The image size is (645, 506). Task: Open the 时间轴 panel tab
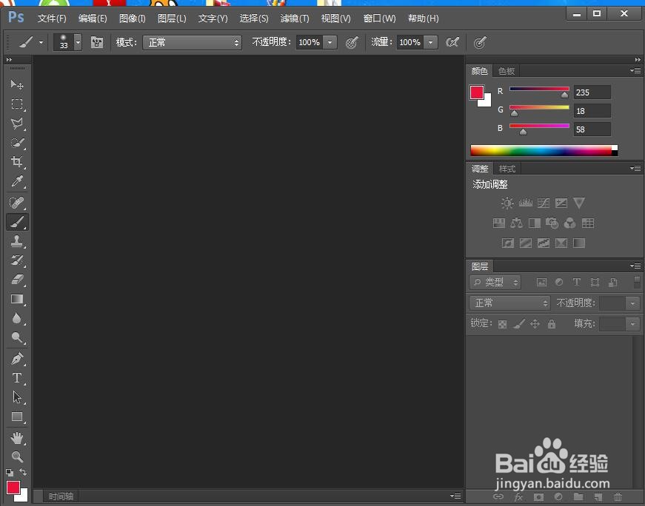61,496
